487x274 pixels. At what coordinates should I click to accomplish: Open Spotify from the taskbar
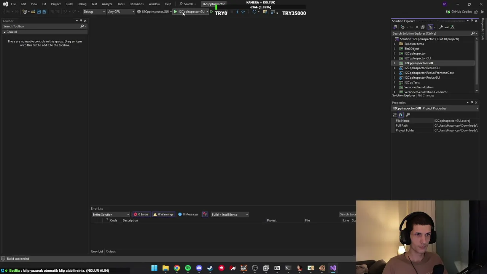[x=188, y=268]
